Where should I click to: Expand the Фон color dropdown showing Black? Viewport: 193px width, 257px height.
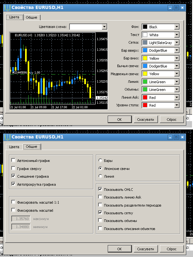pos(177,27)
